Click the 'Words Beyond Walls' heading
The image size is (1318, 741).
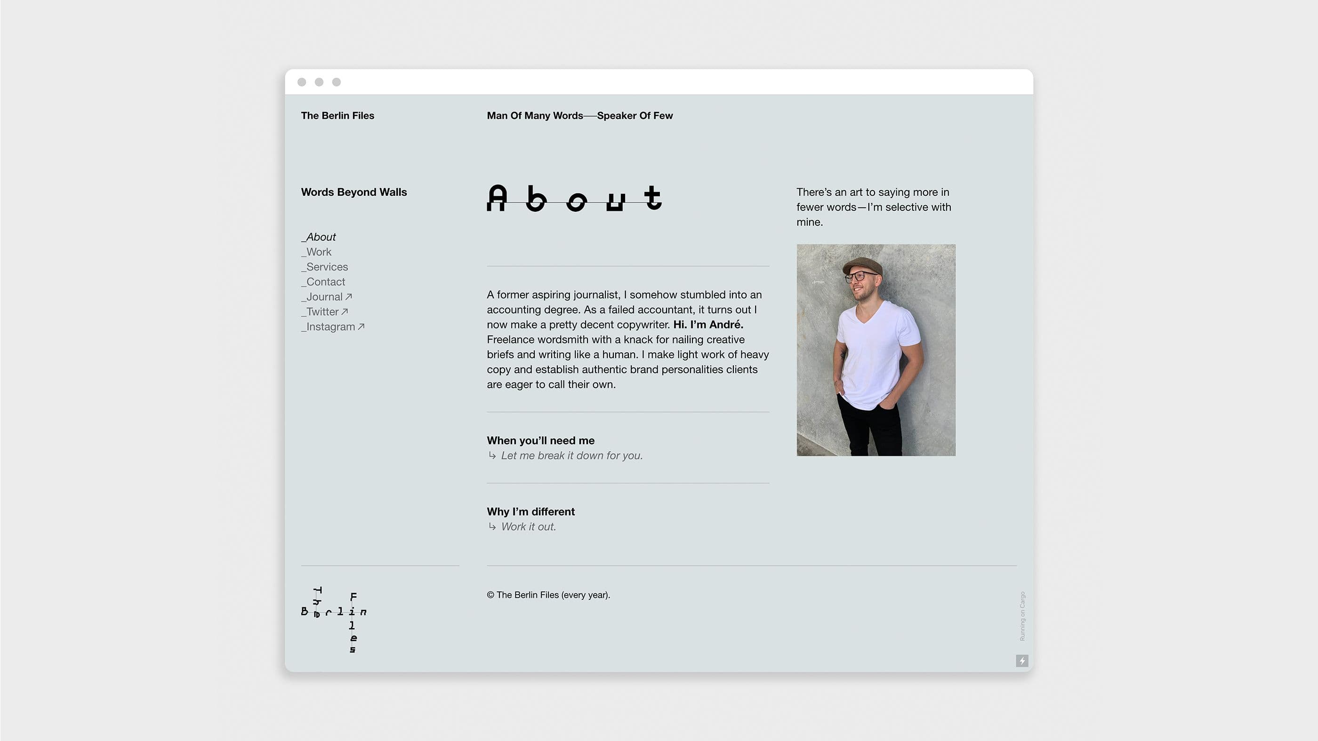354,192
